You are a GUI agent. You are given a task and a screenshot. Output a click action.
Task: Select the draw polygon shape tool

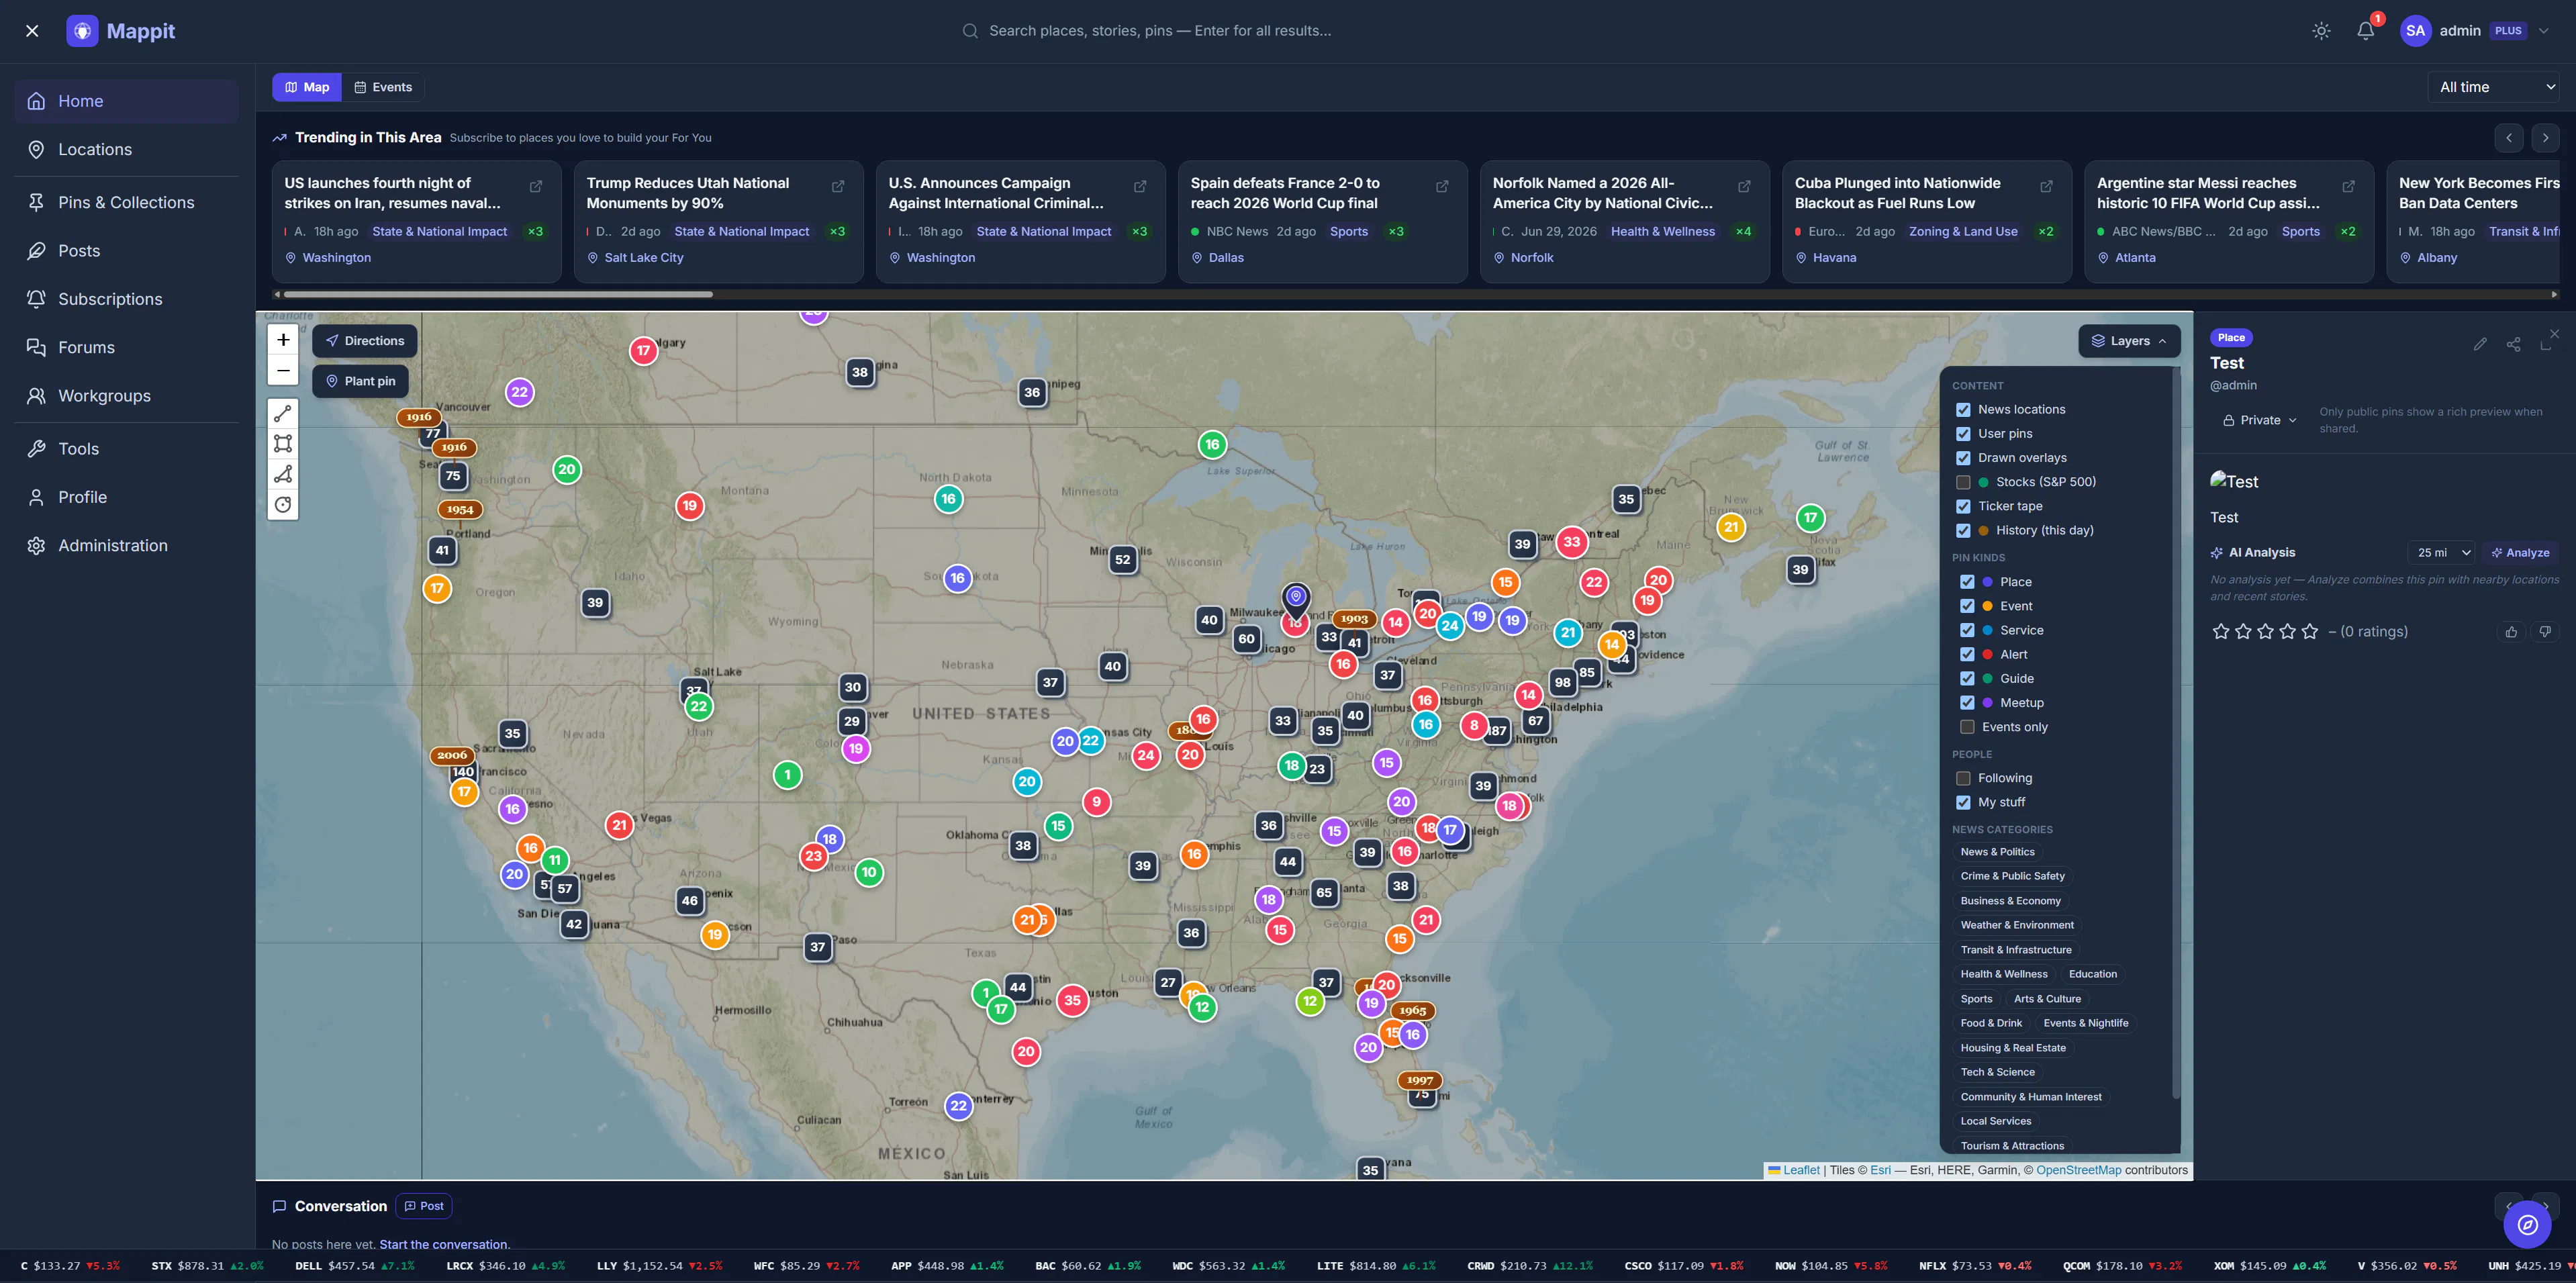(283, 474)
